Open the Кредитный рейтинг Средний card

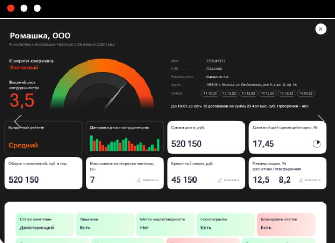coord(43,137)
